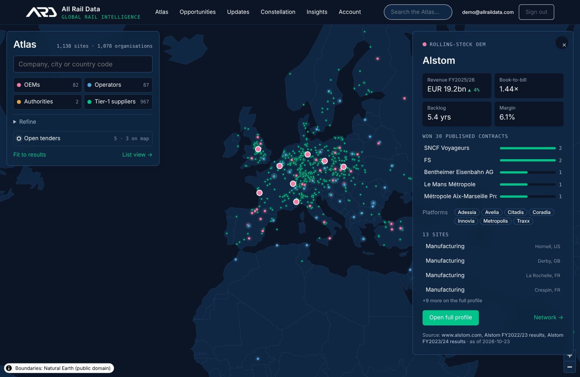Open the Crespin, FR manufacturing site
The height and width of the screenshot is (377, 580).
click(x=493, y=290)
